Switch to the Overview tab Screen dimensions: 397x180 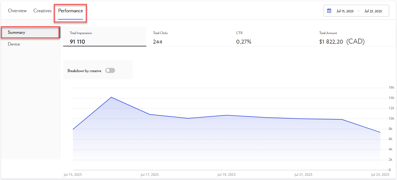coord(17,11)
